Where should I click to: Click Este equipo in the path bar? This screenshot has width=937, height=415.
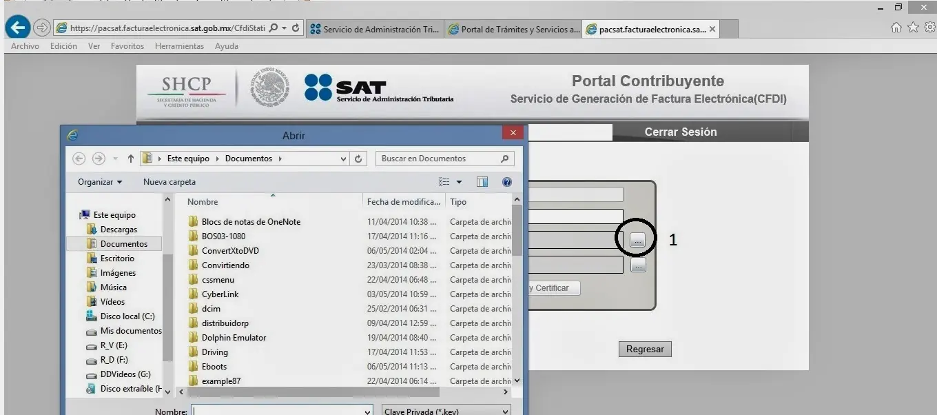coord(188,159)
